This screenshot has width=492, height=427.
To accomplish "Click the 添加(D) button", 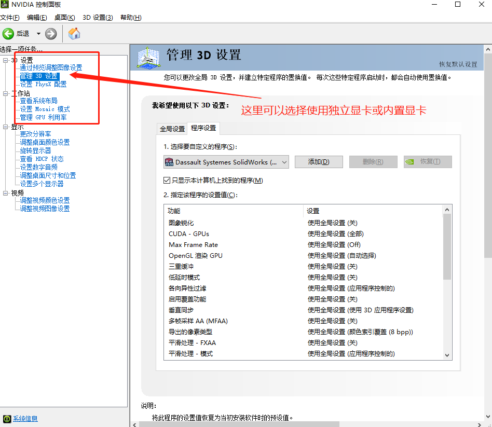I will pyautogui.click(x=319, y=162).
